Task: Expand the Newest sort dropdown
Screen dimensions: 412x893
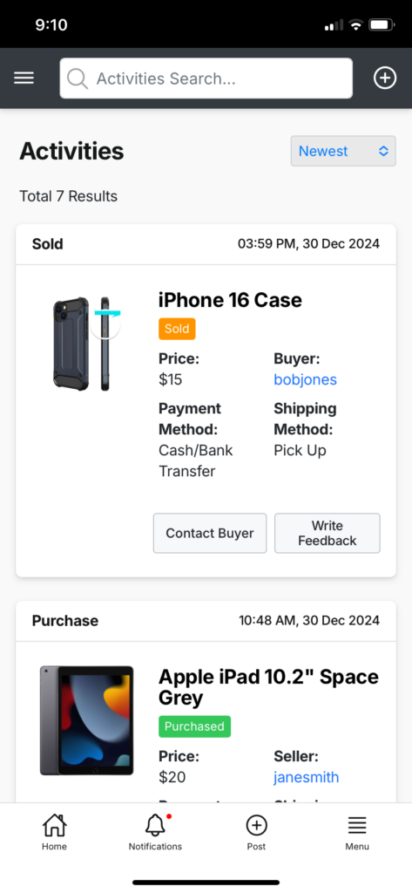Action: tap(343, 151)
